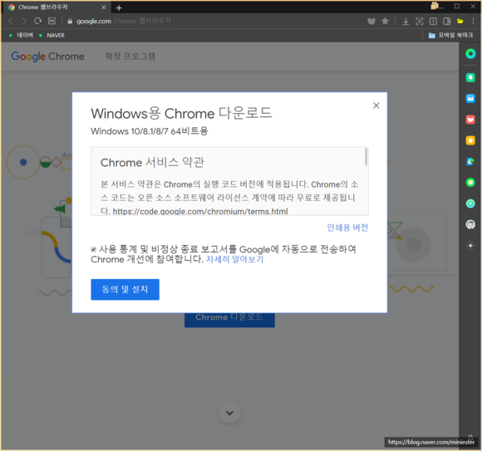Viewport: 482px width, 451px height.
Task: Add a sidebar app with plus icon
Action: point(470,246)
